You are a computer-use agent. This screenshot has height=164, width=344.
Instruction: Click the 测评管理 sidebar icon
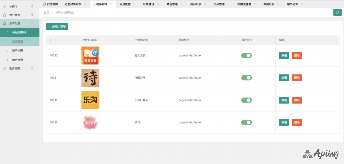pos(5,68)
